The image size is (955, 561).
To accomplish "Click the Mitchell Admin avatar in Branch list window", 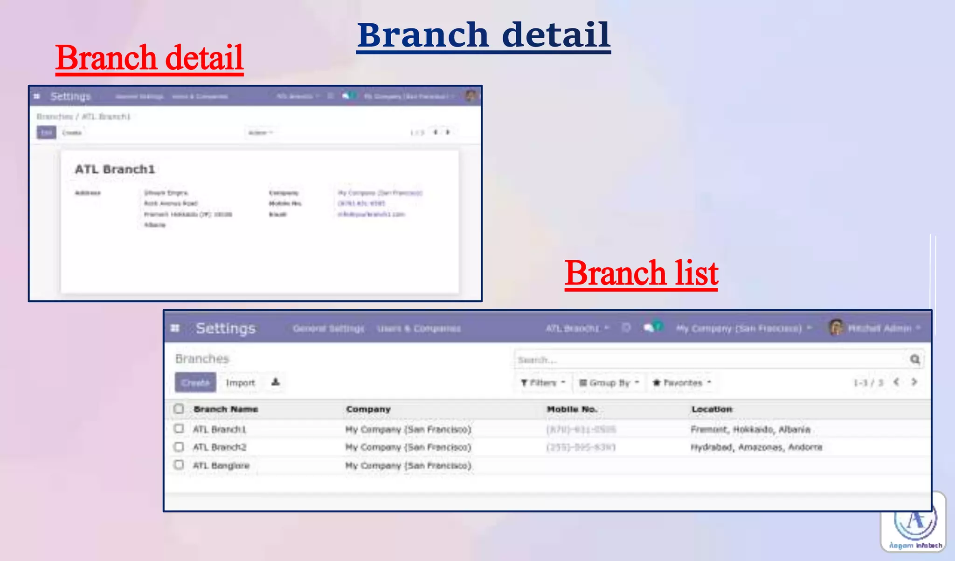I will [836, 328].
